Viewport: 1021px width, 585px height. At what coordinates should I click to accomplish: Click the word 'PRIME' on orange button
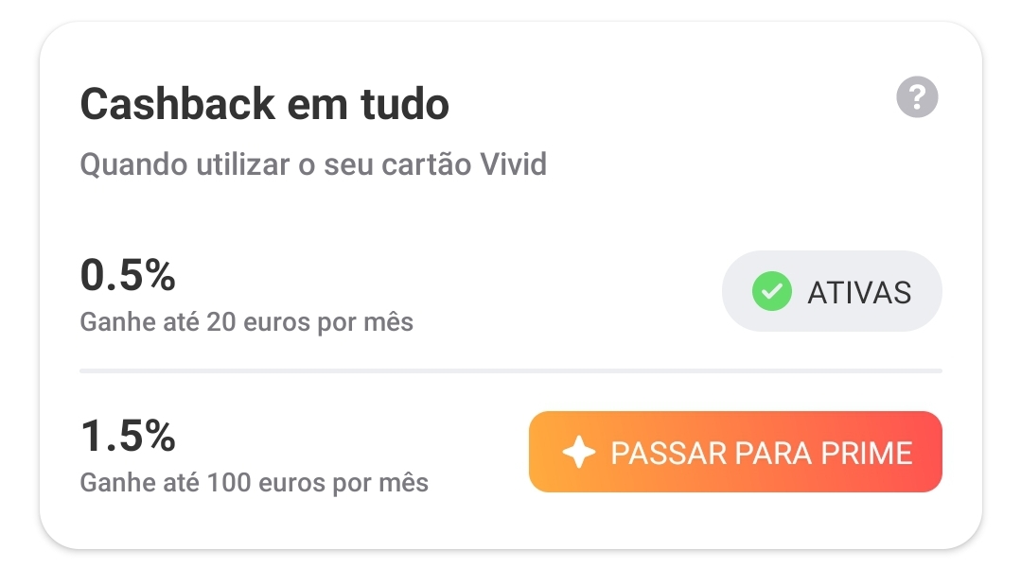point(866,453)
